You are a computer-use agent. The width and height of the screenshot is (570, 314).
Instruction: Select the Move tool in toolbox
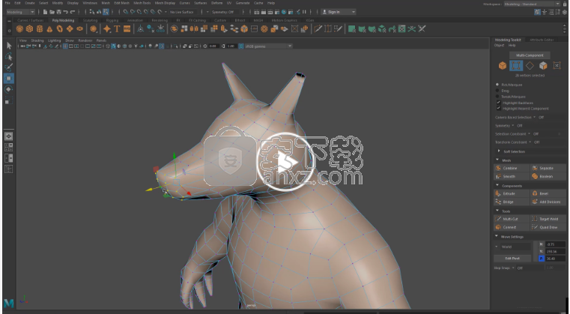[x=8, y=78]
